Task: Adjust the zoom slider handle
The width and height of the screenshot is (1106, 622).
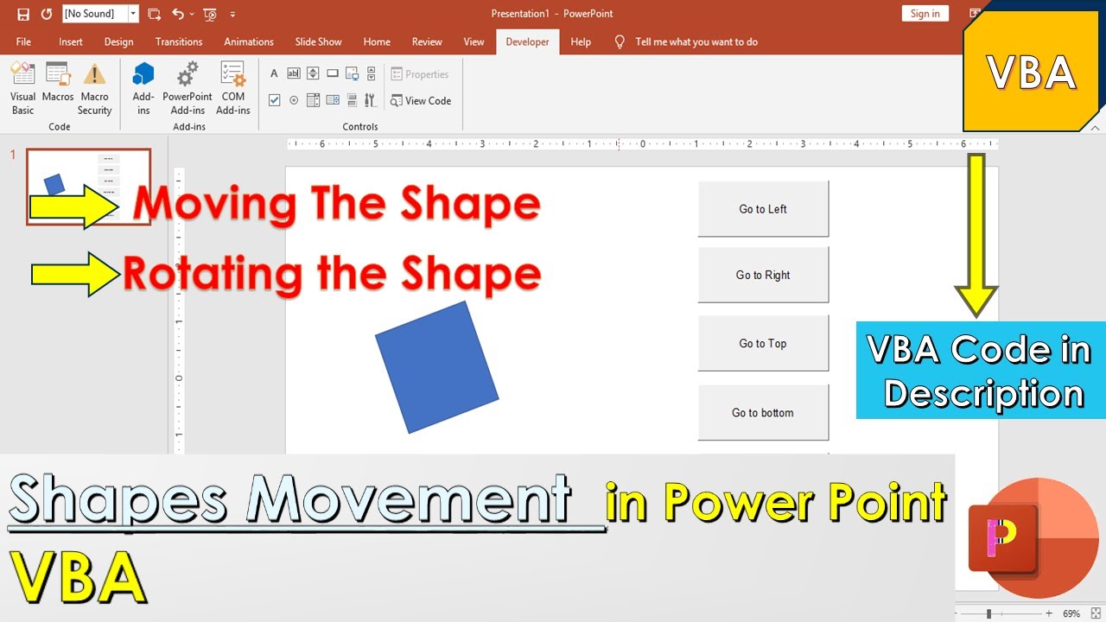Action: (x=988, y=613)
